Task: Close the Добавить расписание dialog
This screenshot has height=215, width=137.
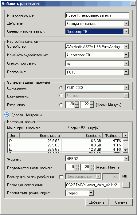Action: click(133, 4)
